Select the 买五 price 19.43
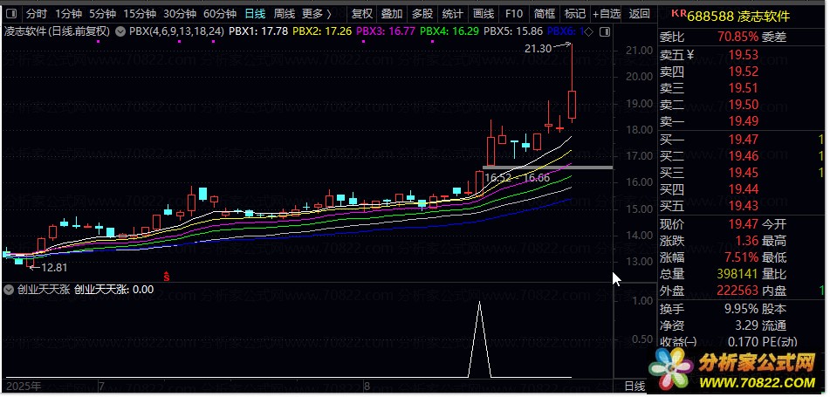830x397 pixels. point(744,205)
